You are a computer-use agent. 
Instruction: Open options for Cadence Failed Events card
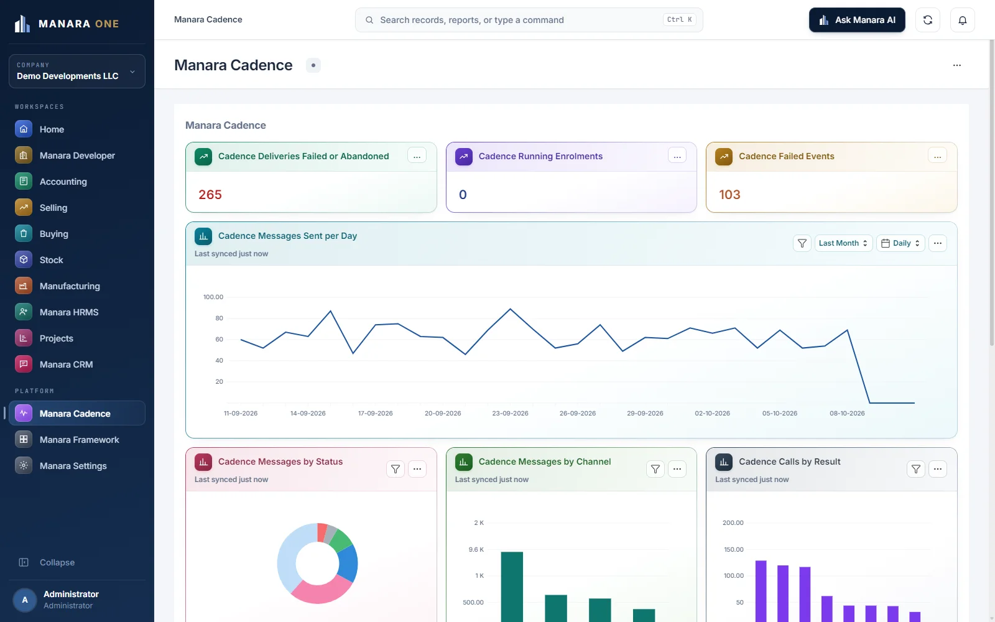pos(938,156)
